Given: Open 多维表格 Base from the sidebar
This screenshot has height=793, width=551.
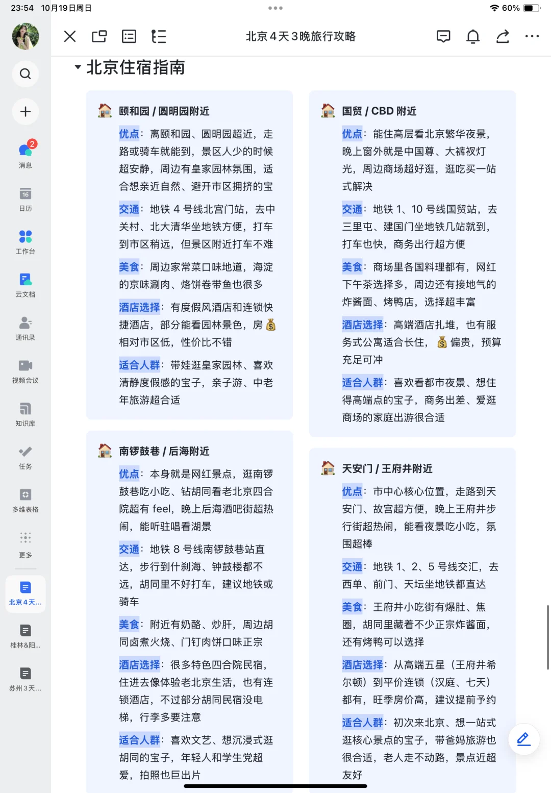Looking at the screenshot, I should [x=25, y=500].
